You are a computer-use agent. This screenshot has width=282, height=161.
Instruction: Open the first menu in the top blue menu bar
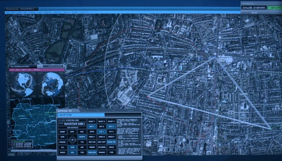click(7, 12)
